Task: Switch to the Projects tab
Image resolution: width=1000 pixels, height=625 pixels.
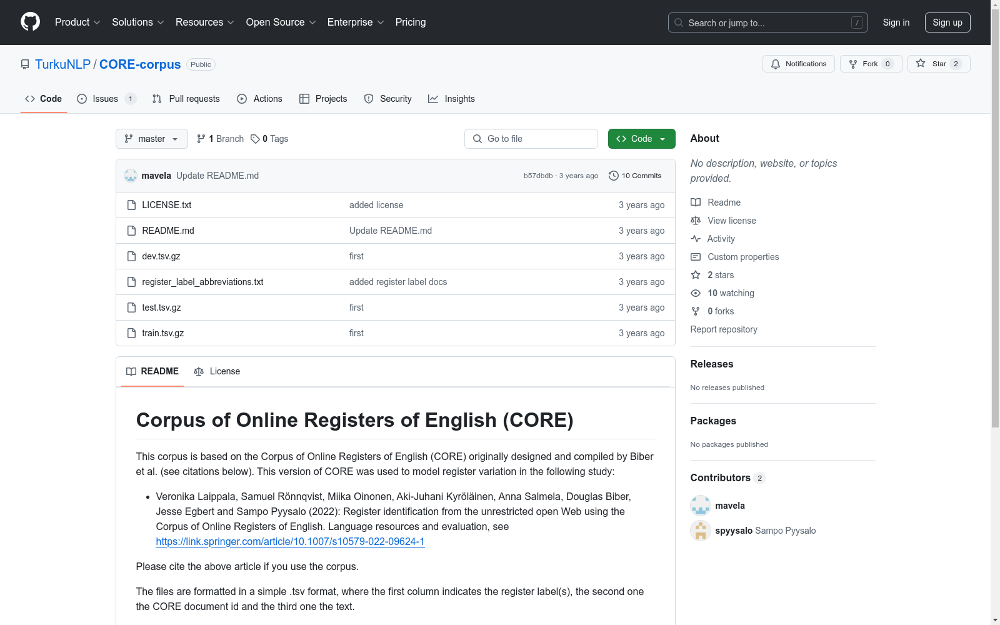Action: (323, 99)
